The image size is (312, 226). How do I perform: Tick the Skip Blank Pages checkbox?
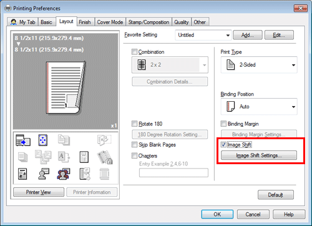pos(135,144)
